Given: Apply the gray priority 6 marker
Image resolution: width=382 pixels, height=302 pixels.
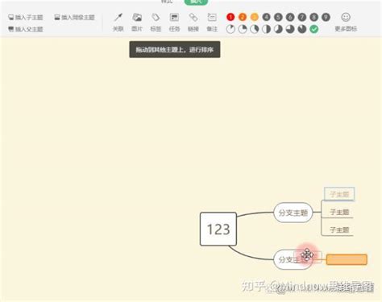Looking at the screenshot, I should (x=290, y=17).
